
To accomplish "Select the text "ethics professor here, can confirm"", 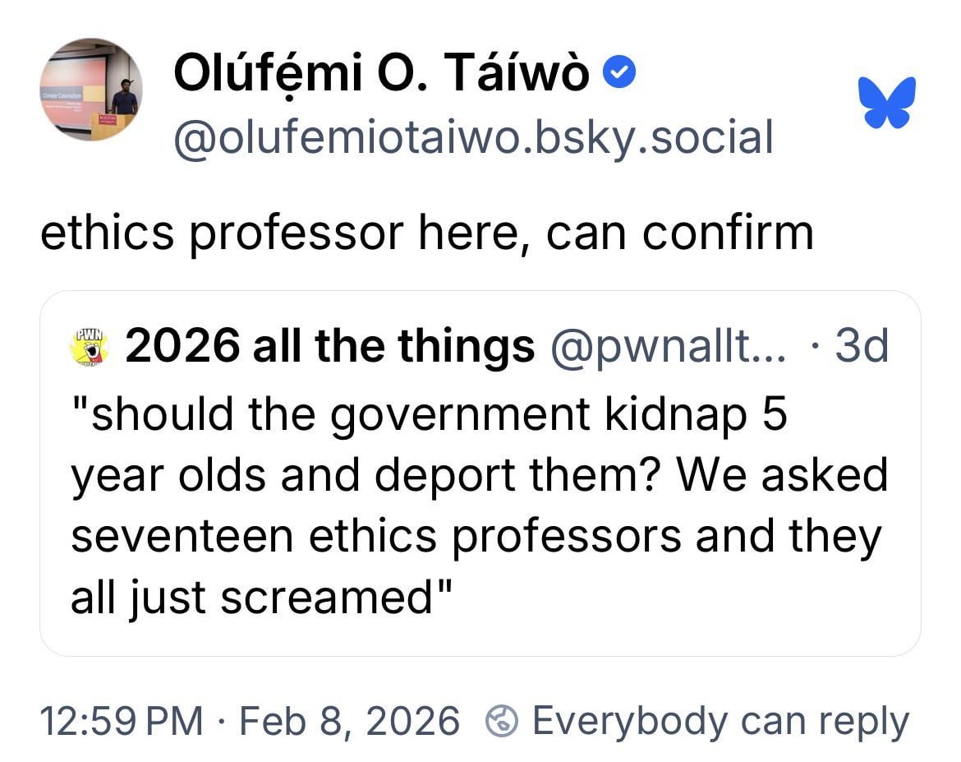I will (426, 233).
